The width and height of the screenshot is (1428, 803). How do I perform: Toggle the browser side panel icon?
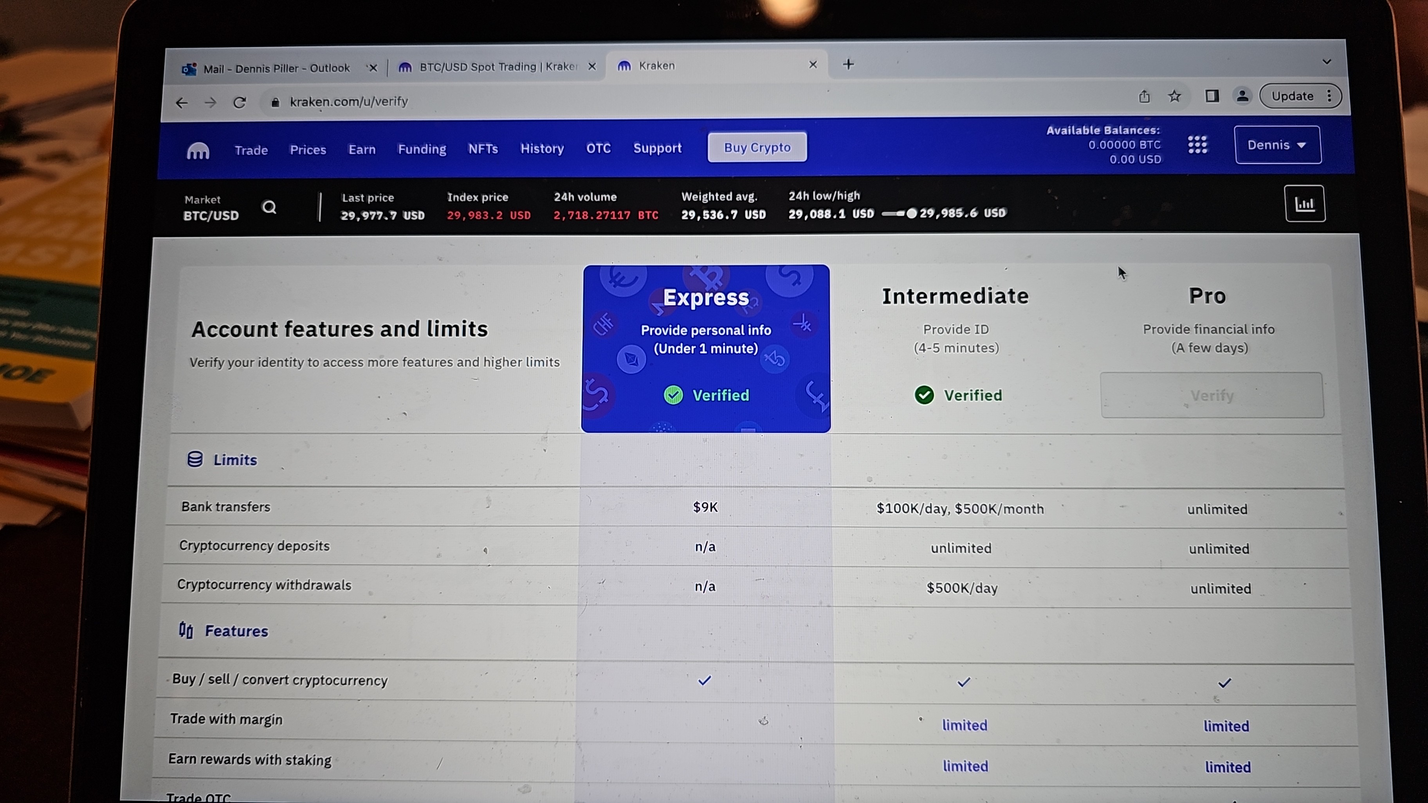[1212, 96]
